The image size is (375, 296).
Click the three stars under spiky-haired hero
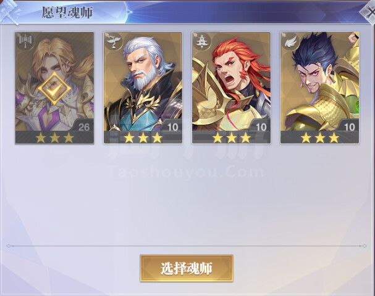(320, 138)
